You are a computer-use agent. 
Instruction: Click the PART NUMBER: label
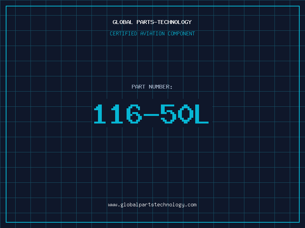tap(152, 87)
